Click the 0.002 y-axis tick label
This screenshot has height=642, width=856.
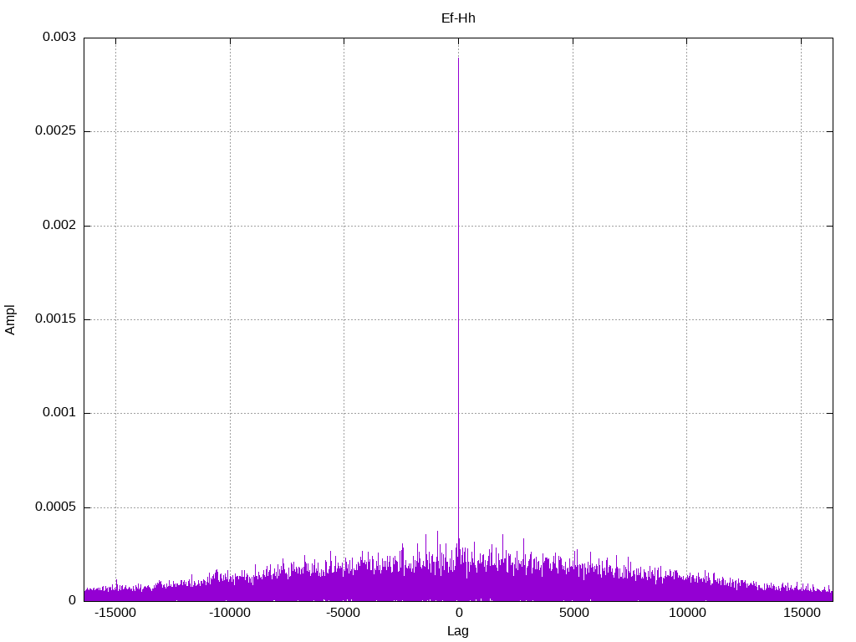click(x=59, y=226)
